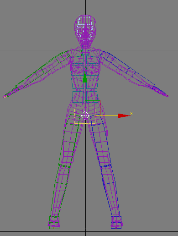This screenshot has width=178, height=236.
Task: Select the green thigh bone
Action: coord(69,141)
